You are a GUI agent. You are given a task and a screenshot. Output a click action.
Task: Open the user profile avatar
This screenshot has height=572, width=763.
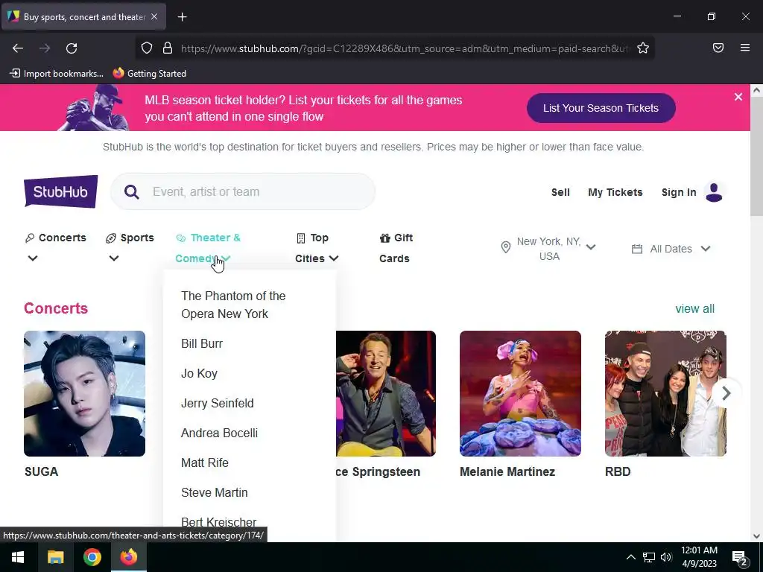[714, 192]
